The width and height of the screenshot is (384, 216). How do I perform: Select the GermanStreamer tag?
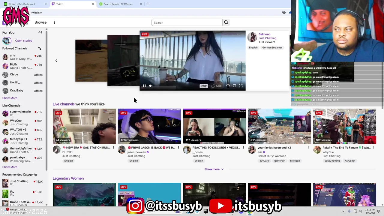pyautogui.click(x=272, y=47)
